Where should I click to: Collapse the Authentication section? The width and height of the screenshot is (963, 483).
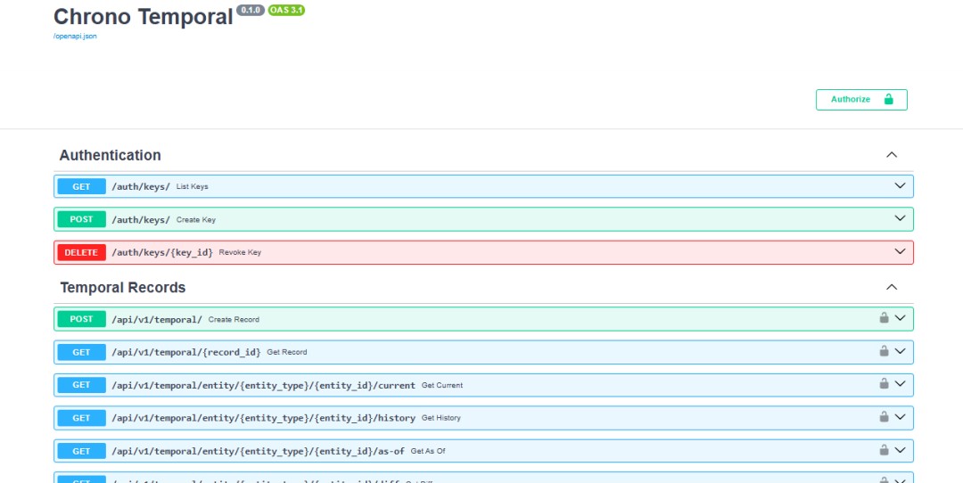(892, 155)
